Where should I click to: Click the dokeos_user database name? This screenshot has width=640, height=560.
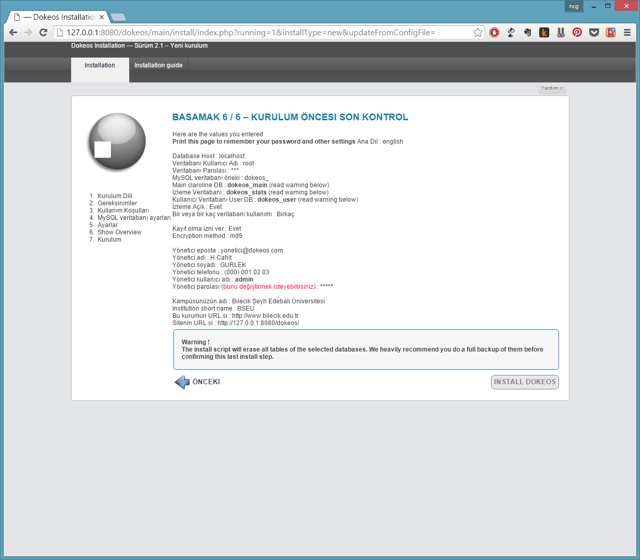click(x=277, y=200)
